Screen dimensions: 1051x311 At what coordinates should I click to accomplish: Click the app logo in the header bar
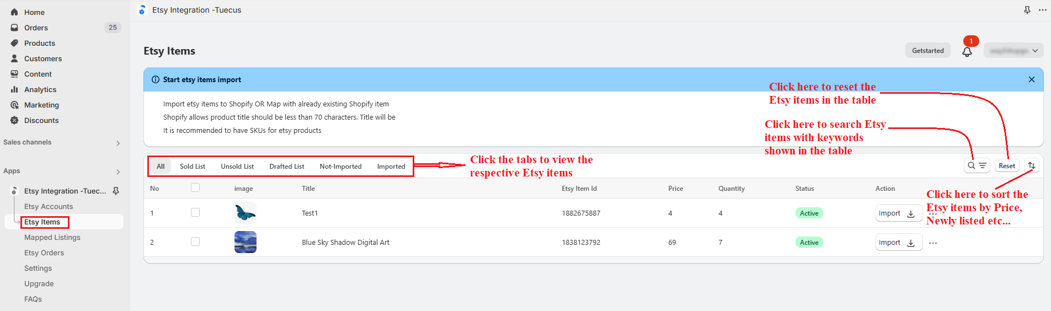(142, 10)
